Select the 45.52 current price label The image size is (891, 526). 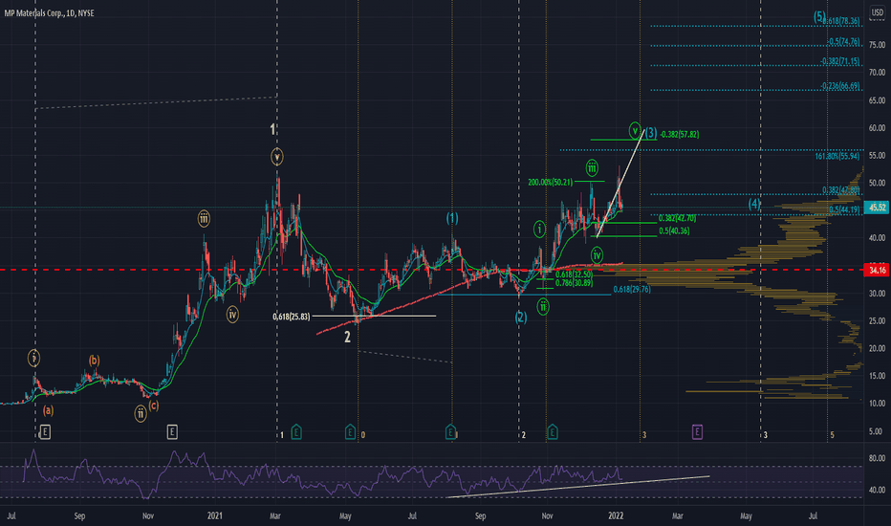pyautogui.click(x=877, y=208)
